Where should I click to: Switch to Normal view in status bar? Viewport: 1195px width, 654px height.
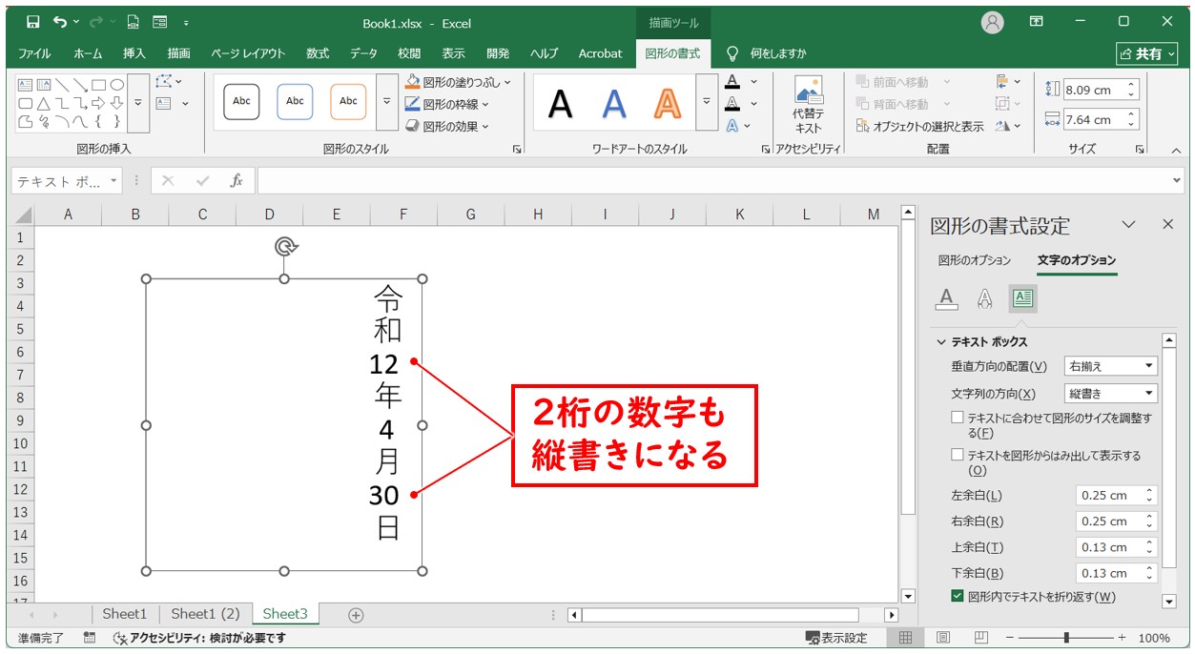pyautogui.click(x=907, y=638)
